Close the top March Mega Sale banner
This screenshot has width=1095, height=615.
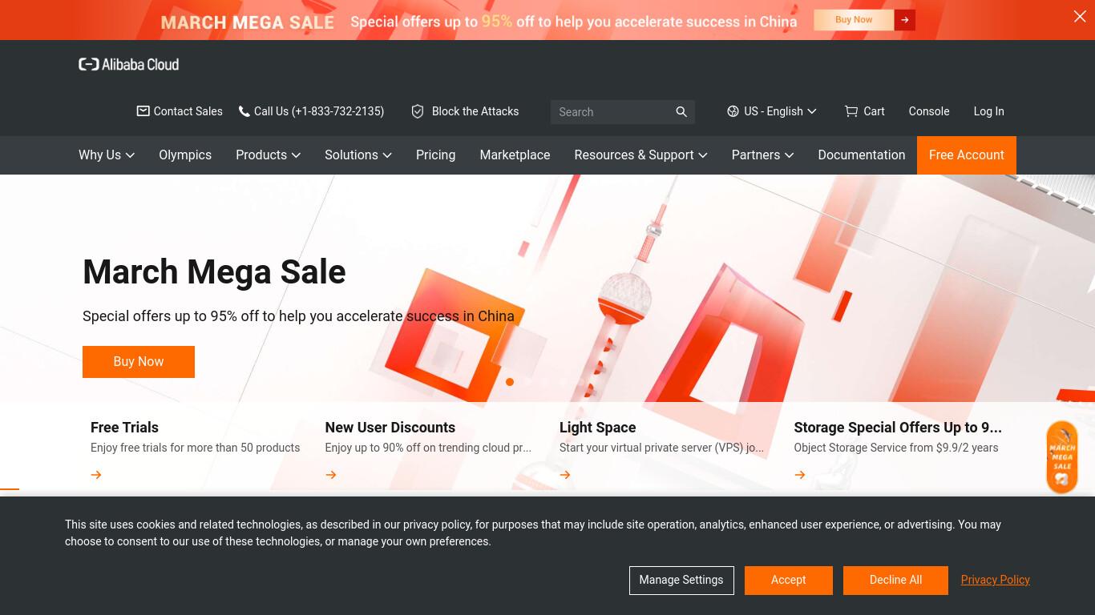(1080, 17)
